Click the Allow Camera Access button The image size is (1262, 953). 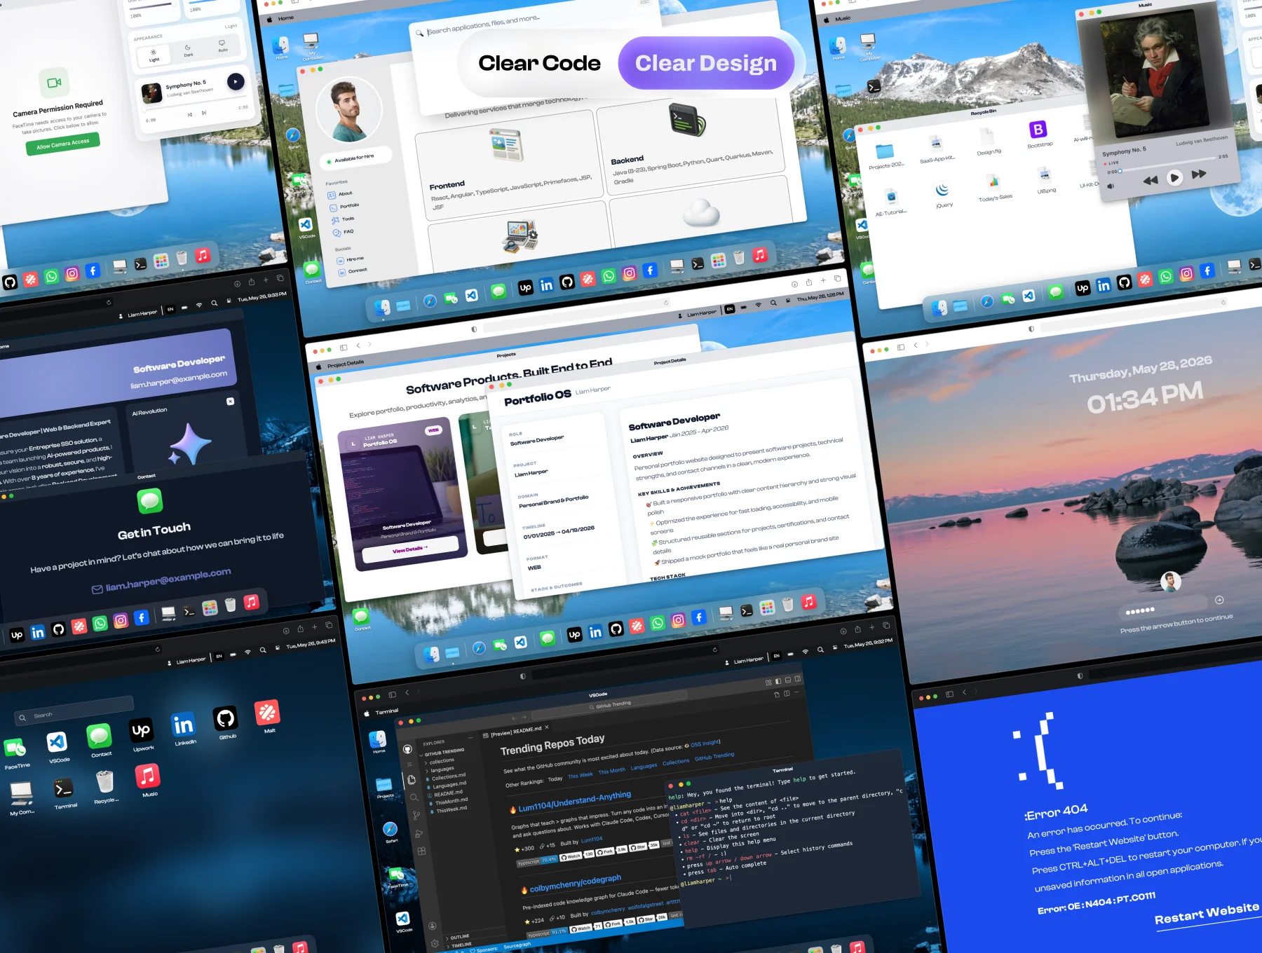(x=63, y=142)
